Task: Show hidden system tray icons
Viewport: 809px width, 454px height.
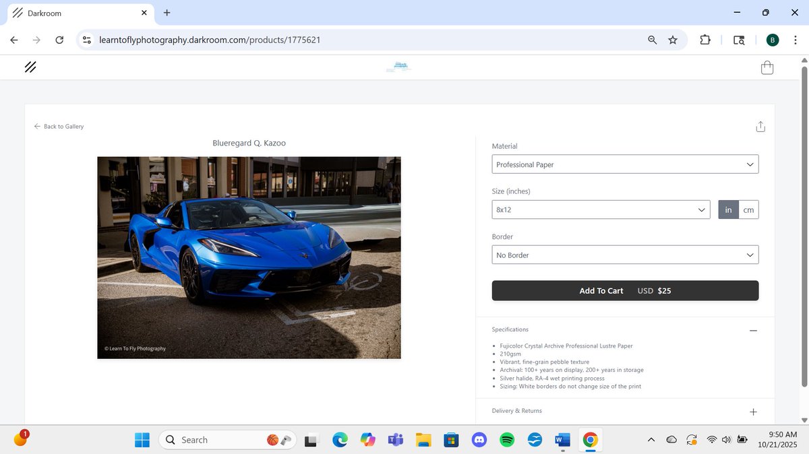Action: pos(651,440)
